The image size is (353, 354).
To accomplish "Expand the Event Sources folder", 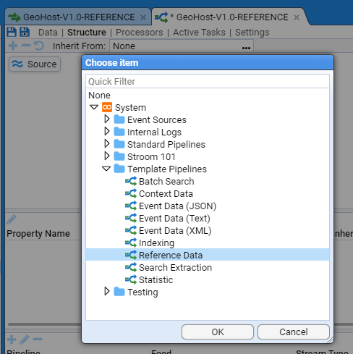I will point(107,119).
